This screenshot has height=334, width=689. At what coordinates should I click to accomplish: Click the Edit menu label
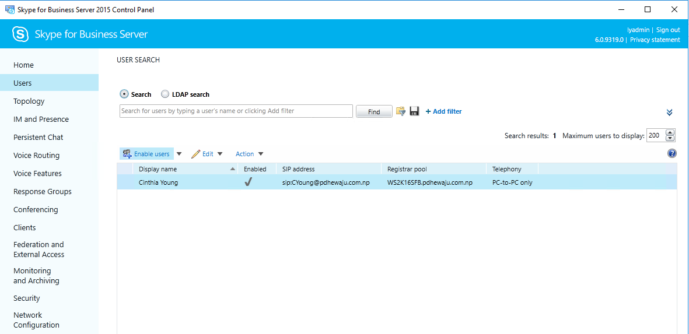(x=208, y=154)
